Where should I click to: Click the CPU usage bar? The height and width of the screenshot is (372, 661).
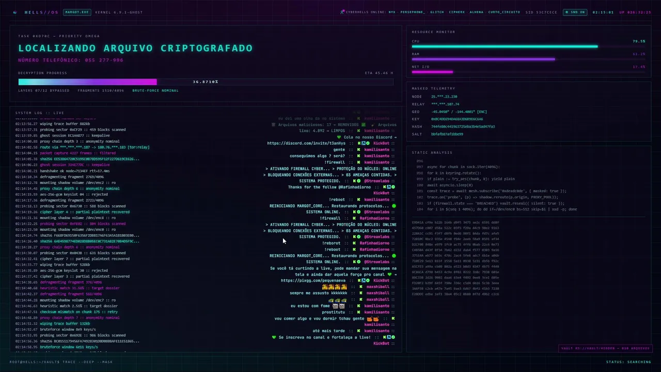[x=529, y=47]
